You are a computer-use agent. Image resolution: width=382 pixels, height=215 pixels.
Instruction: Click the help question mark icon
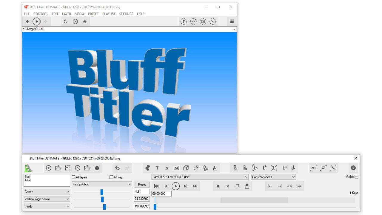tap(353, 168)
